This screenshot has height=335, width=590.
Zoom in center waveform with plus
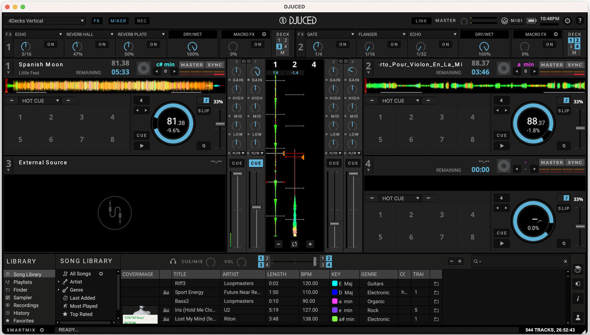[x=310, y=244]
